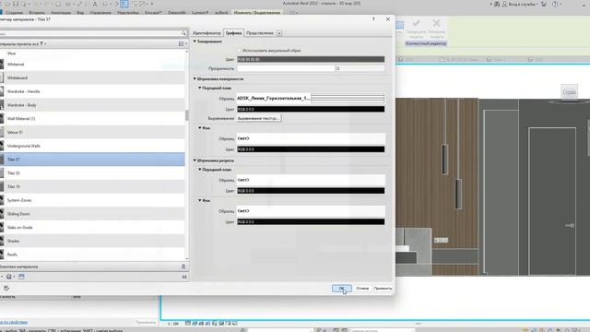
Task: Click the surface background pattern color swatch
Action: point(311,149)
